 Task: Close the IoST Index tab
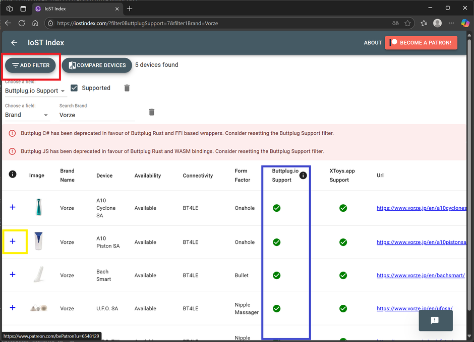point(117,9)
